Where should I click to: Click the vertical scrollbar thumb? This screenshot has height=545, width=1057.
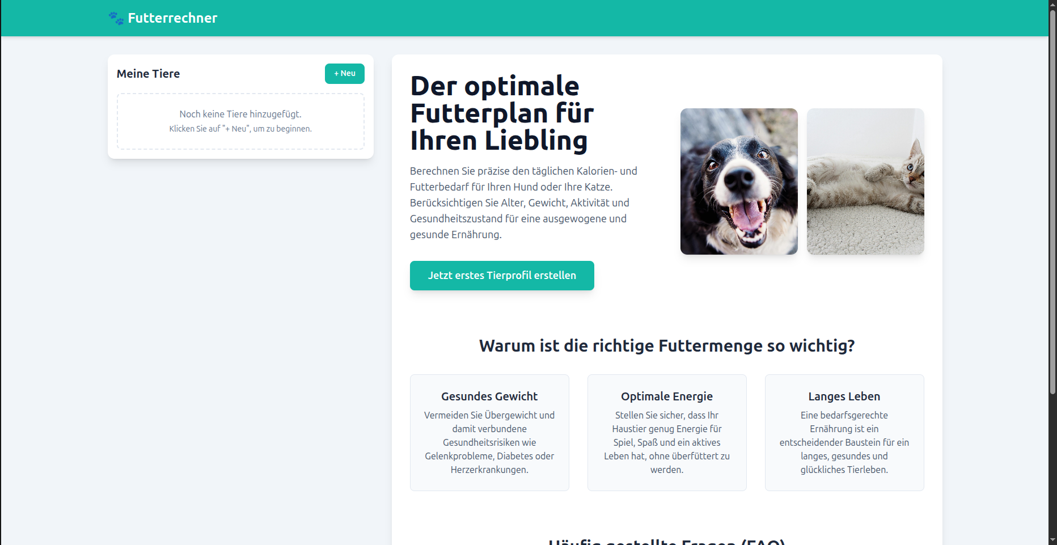point(1052,198)
